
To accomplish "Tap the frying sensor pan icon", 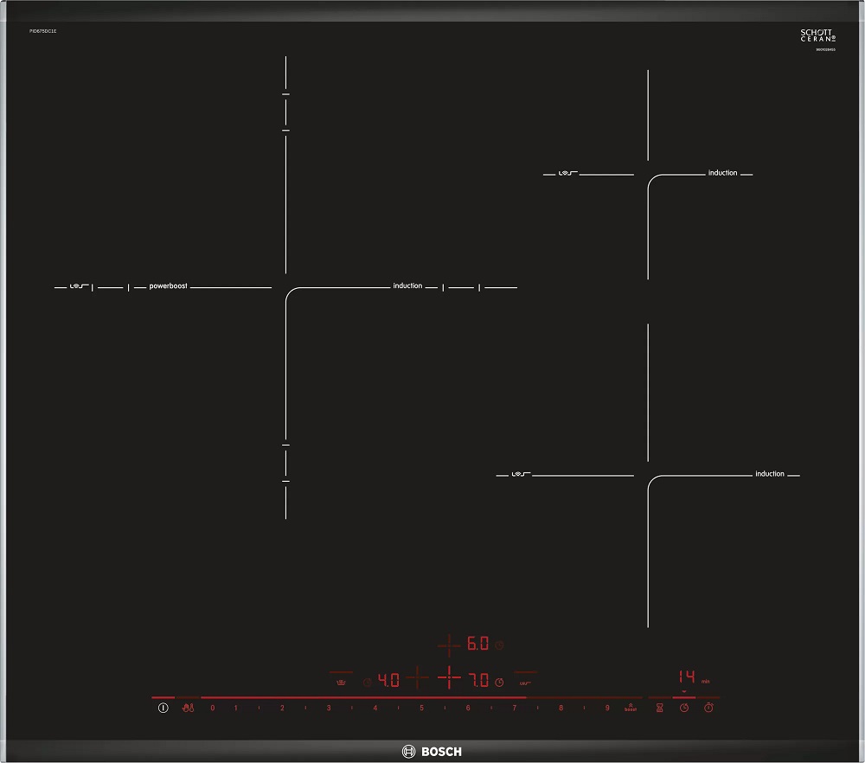I will click(341, 682).
